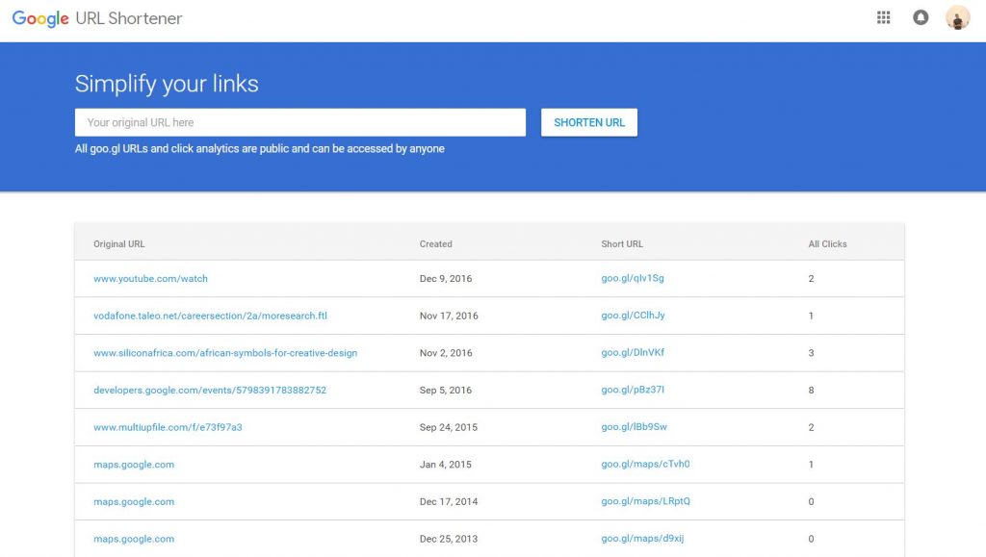Click the Nov 2, 2016 date cell

pyautogui.click(x=446, y=353)
